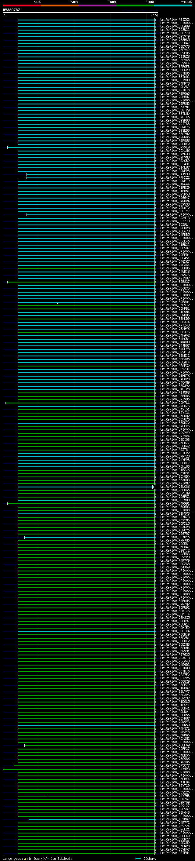The height and width of the screenshot is (861, 195).
Task: Open the UniRef100_C4Y4R3 hit label
Action: tap(175, 769)
